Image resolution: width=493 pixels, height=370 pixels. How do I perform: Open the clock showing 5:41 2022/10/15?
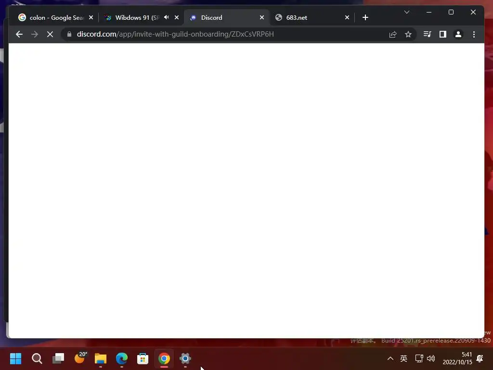457,358
